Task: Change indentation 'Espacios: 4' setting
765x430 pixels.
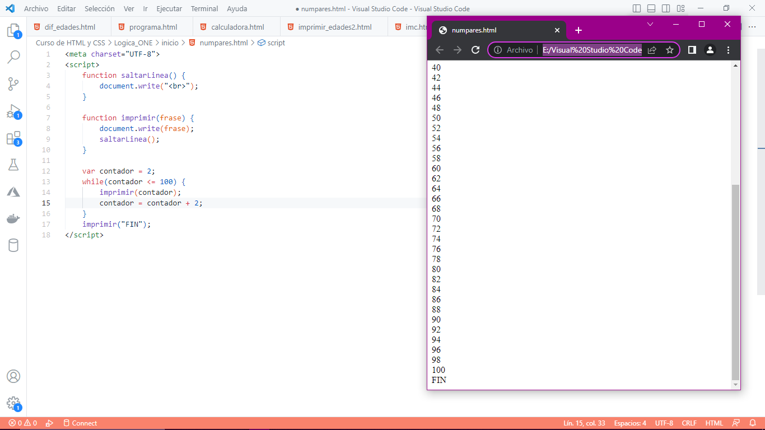Action: click(630, 423)
